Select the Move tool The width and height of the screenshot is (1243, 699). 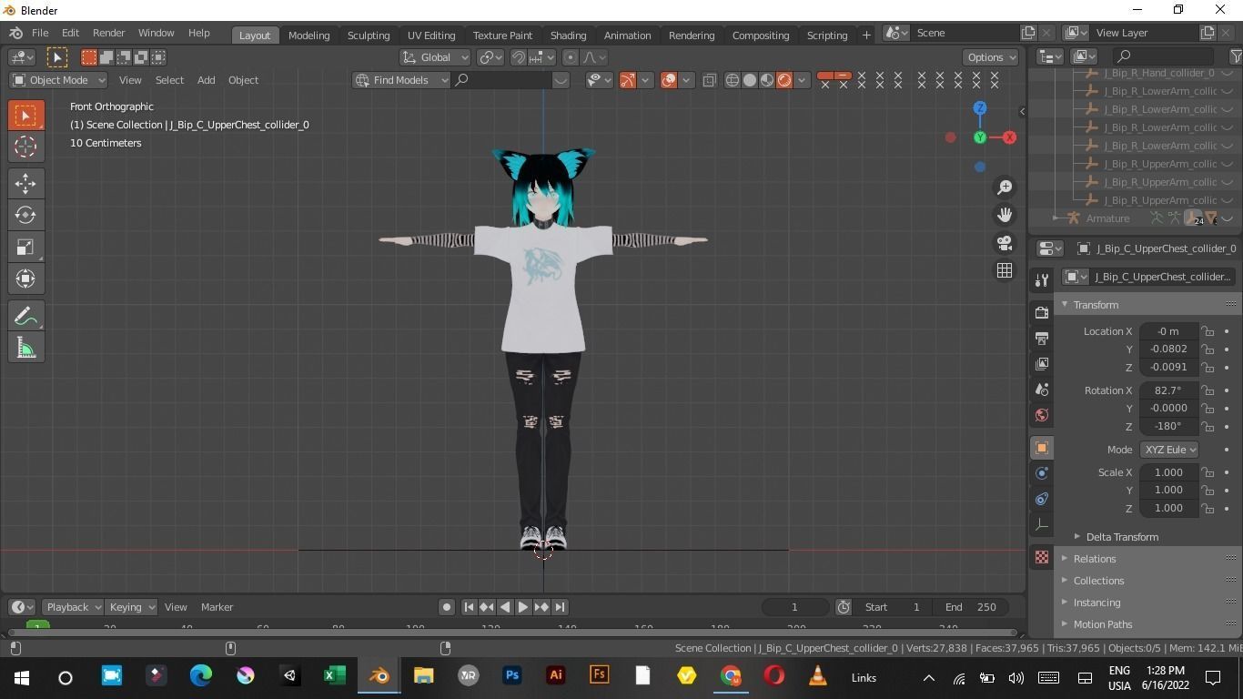(25, 183)
